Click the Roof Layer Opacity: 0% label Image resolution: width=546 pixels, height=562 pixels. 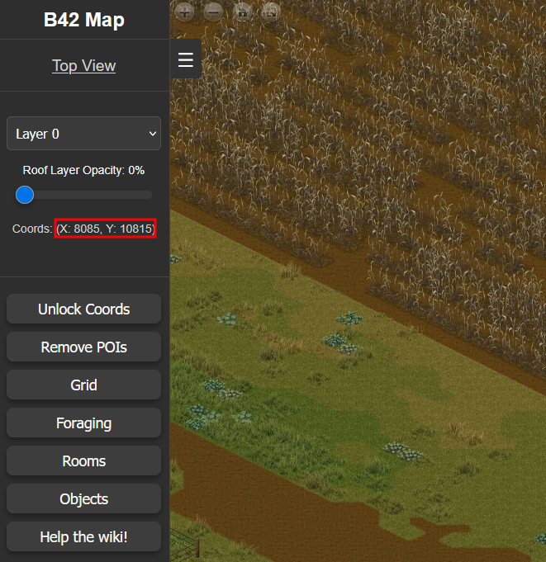point(83,170)
